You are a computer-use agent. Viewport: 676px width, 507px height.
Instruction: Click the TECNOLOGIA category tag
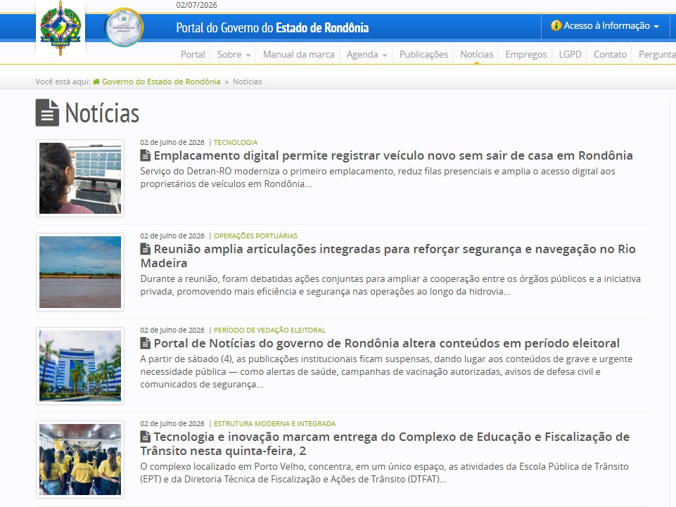[236, 142]
